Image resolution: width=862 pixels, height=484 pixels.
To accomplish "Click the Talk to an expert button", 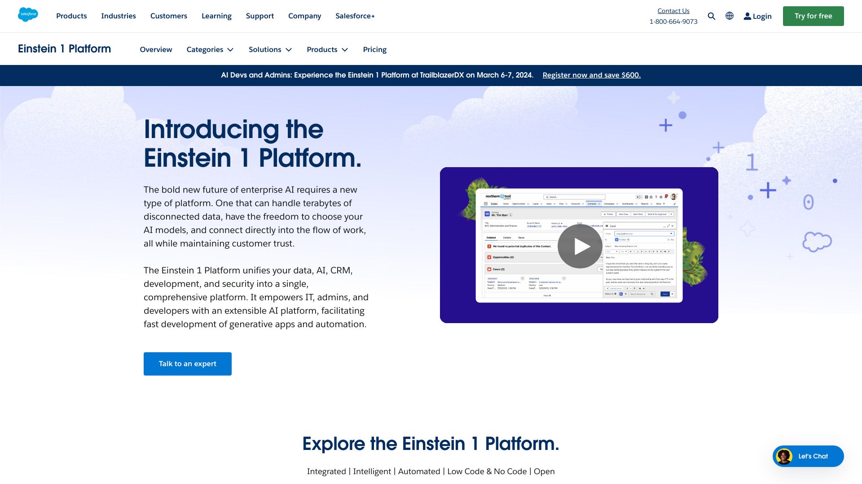I will (188, 363).
